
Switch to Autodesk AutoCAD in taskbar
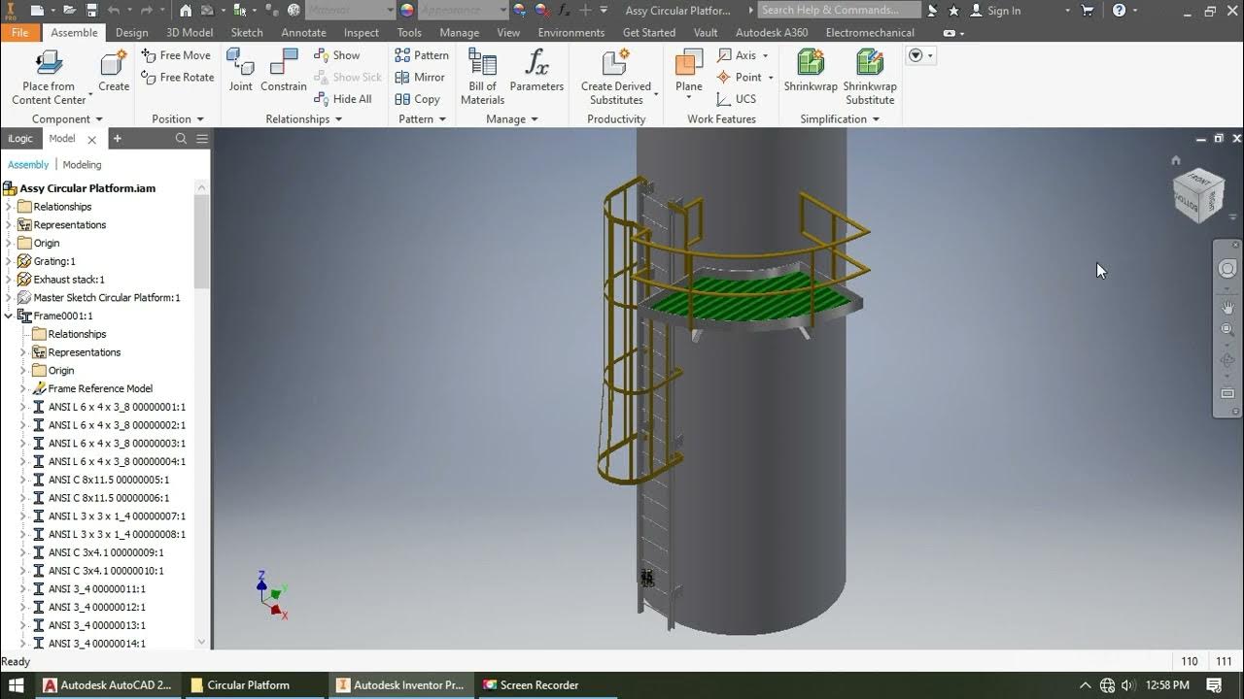[x=107, y=684]
